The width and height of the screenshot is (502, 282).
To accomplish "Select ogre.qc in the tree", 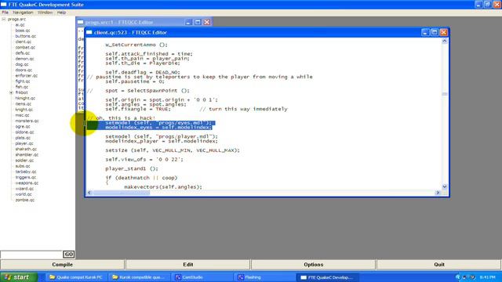I will pos(23,126).
